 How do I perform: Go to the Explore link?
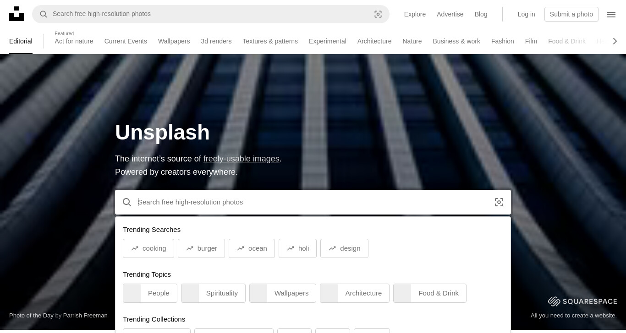[x=415, y=14]
